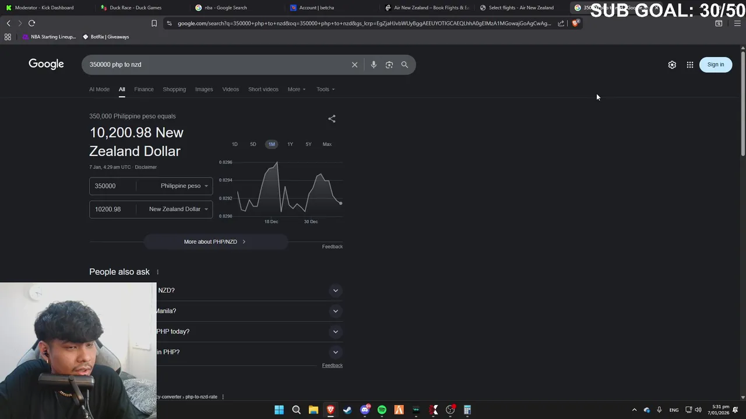This screenshot has height=419, width=746.
Task: Switch to Shopping results tab
Action: pos(174,89)
